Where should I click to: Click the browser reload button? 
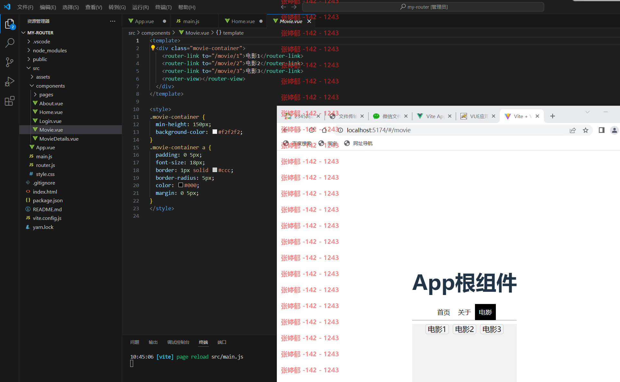pos(311,130)
